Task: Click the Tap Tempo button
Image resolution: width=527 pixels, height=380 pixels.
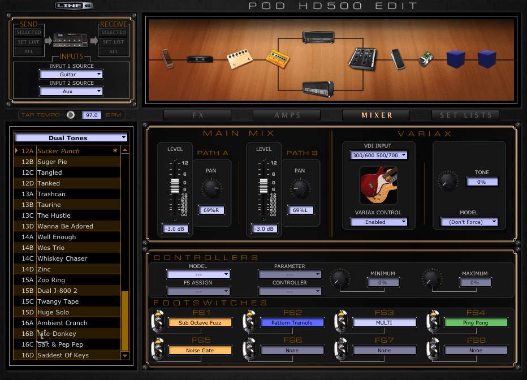Action: tap(71, 115)
